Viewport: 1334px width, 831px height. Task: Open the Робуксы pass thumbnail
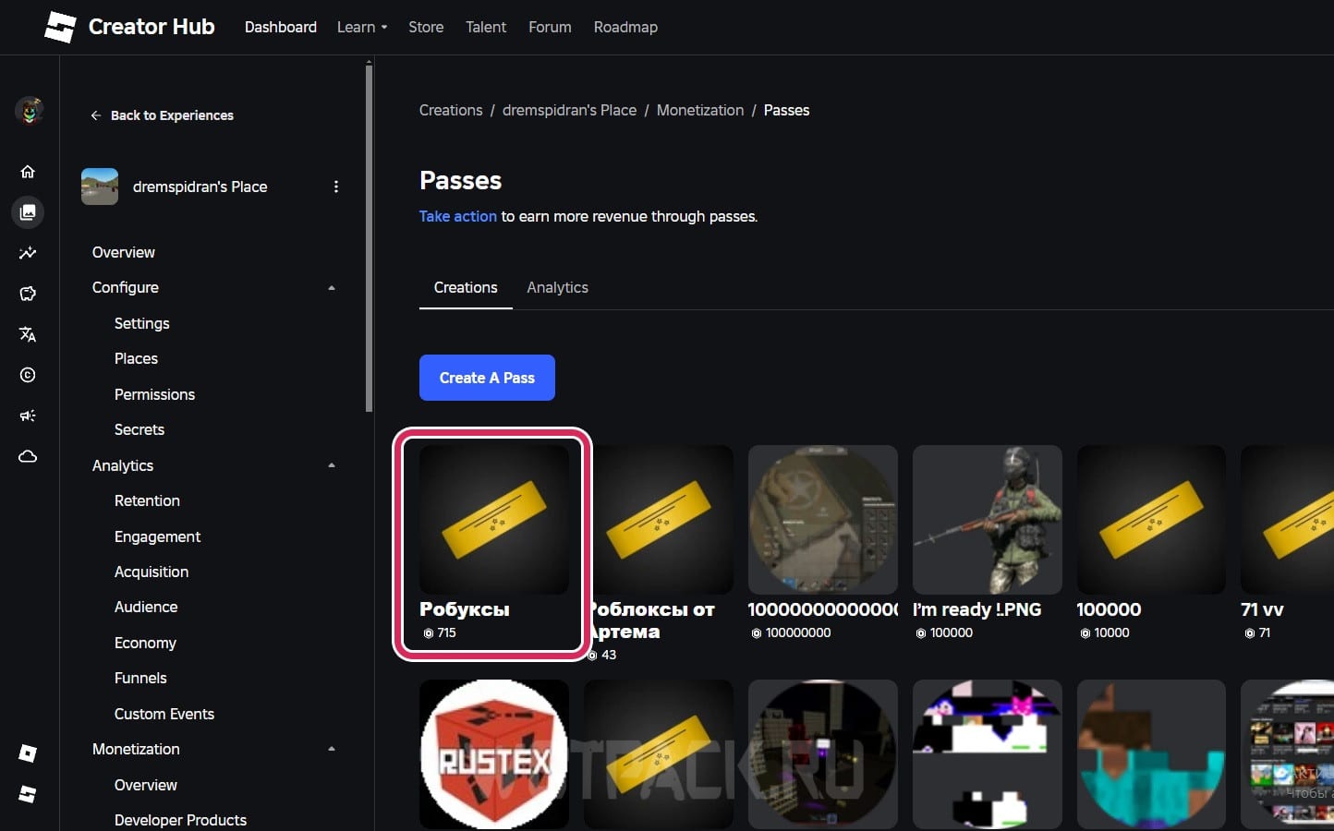(494, 520)
